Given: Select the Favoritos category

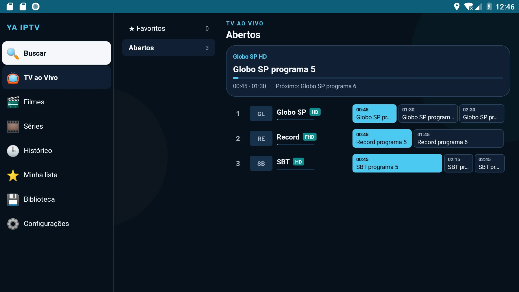Looking at the screenshot, I should [169, 28].
